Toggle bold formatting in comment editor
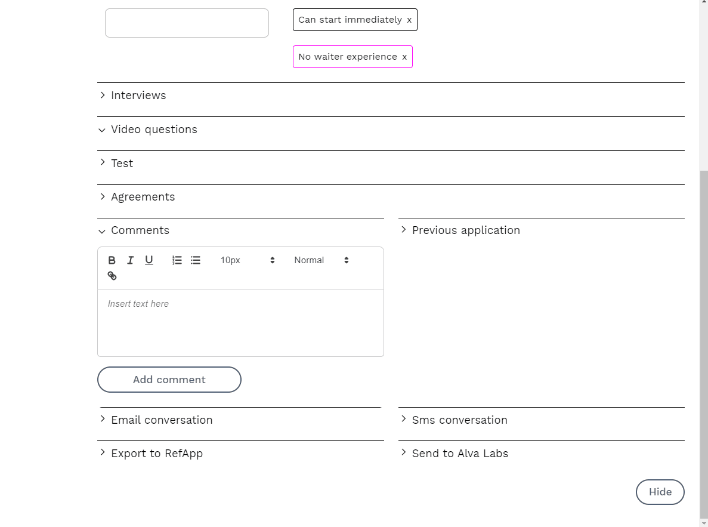This screenshot has width=708, height=527. 112,260
